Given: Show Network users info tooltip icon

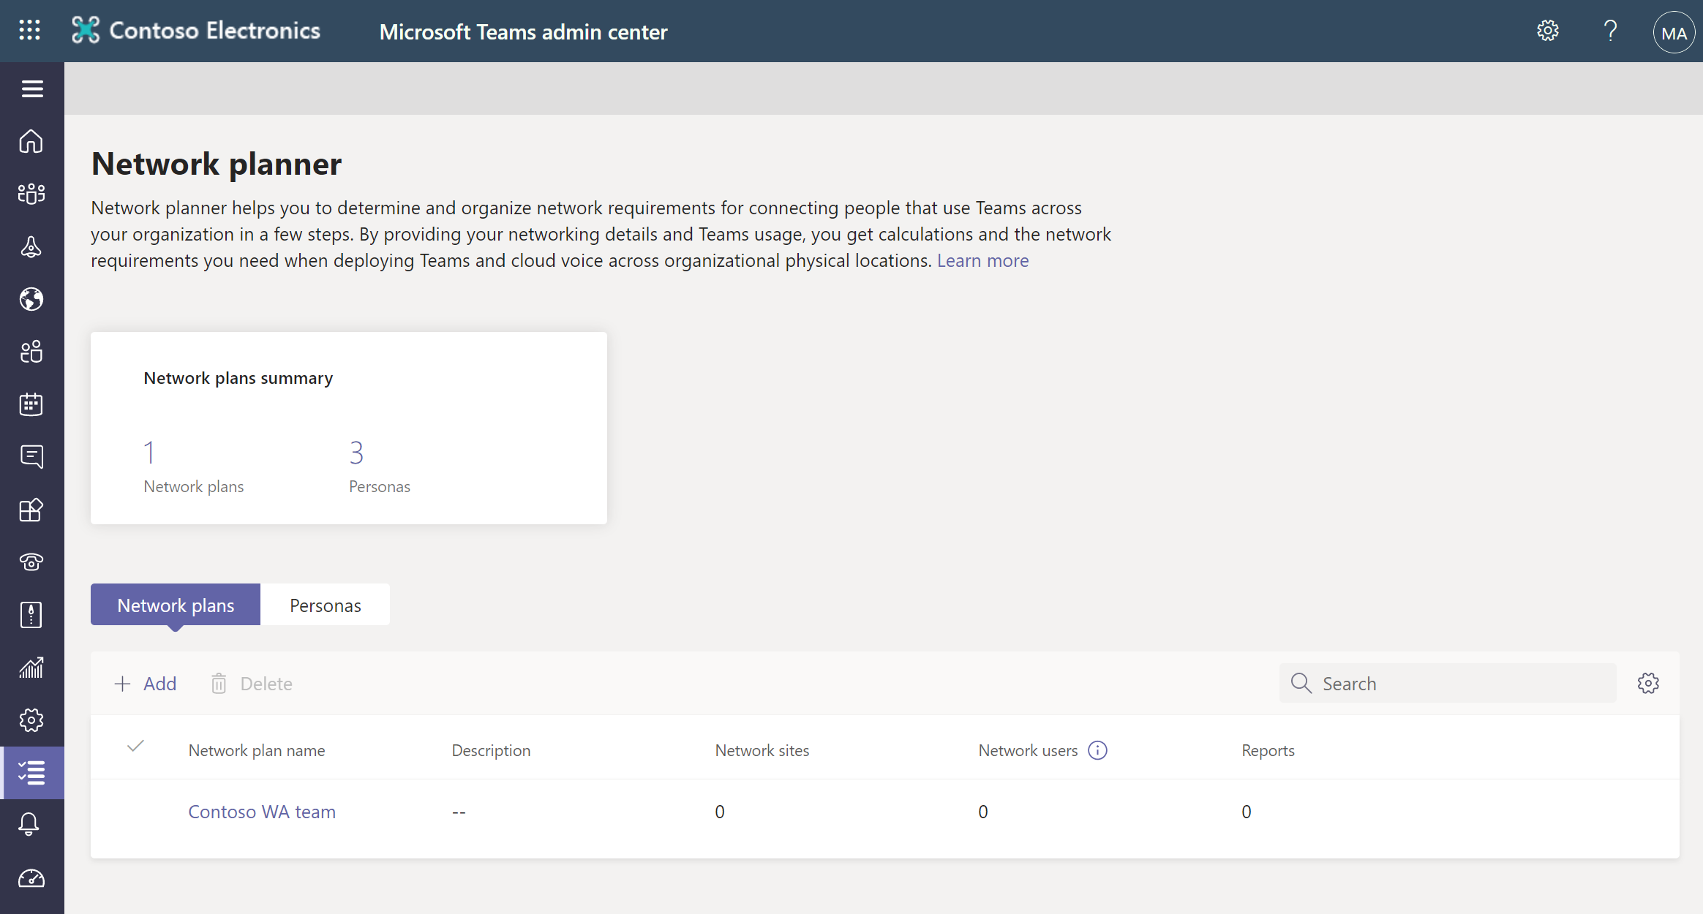Looking at the screenshot, I should [1097, 750].
